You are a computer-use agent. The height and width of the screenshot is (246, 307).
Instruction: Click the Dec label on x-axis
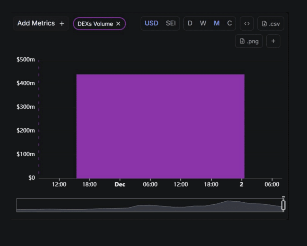[120, 184]
